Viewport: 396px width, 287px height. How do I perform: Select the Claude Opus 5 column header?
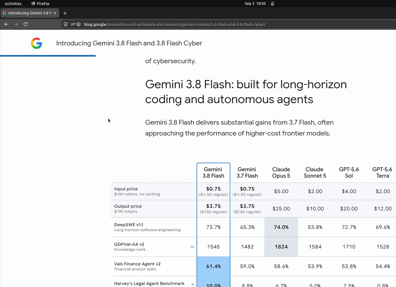(281, 172)
